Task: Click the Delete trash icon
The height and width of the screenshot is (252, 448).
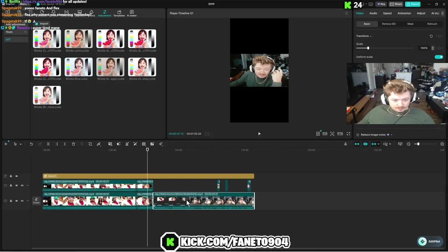Action: point(73,144)
